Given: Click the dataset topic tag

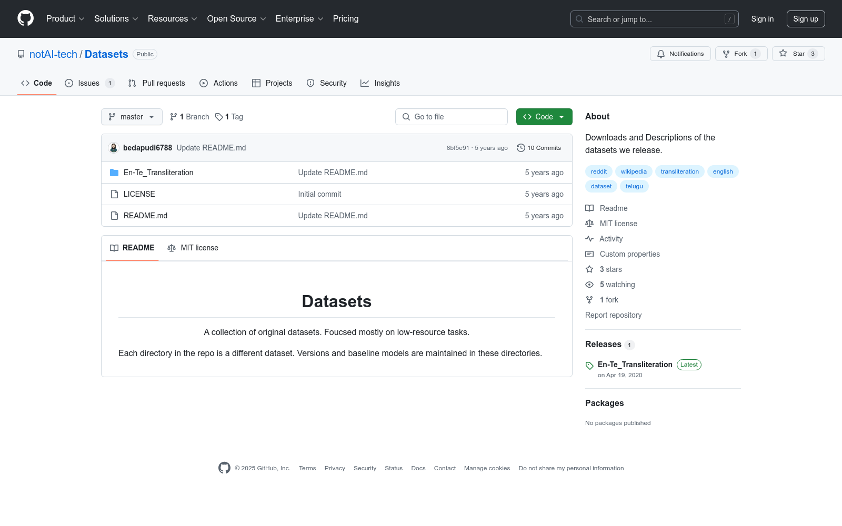Looking at the screenshot, I should click(x=601, y=186).
